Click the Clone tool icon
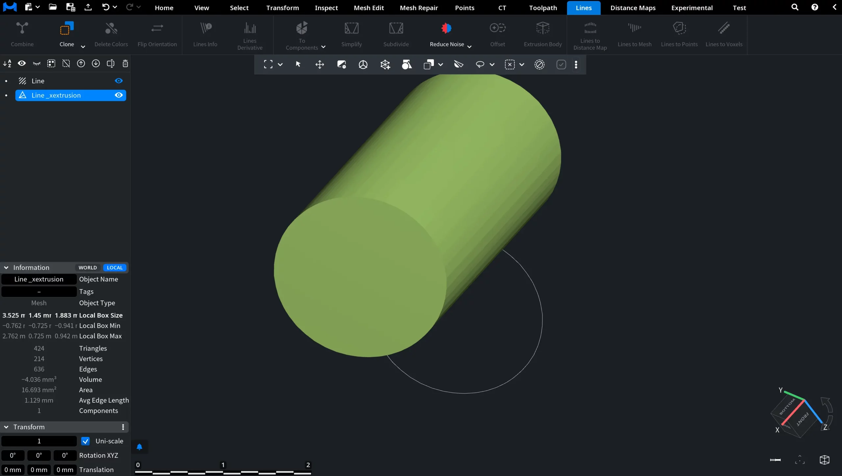The width and height of the screenshot is (842, 476). (x=67, y=28)
